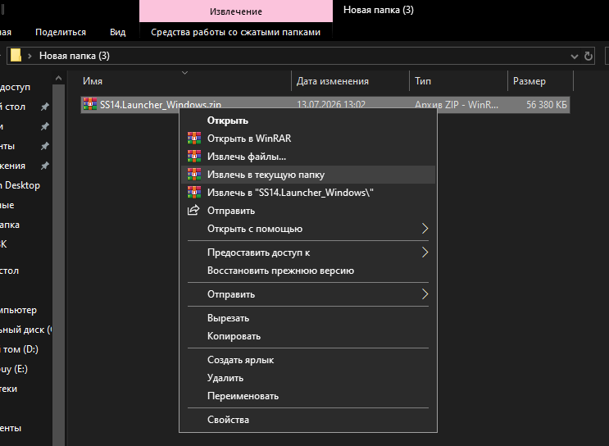Open the address bar history dropdown arrow

[x=575, y=57]
